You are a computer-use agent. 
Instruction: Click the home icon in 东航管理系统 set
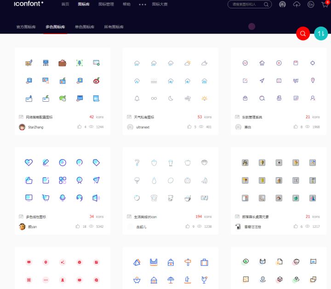click(x=262, y=63)
